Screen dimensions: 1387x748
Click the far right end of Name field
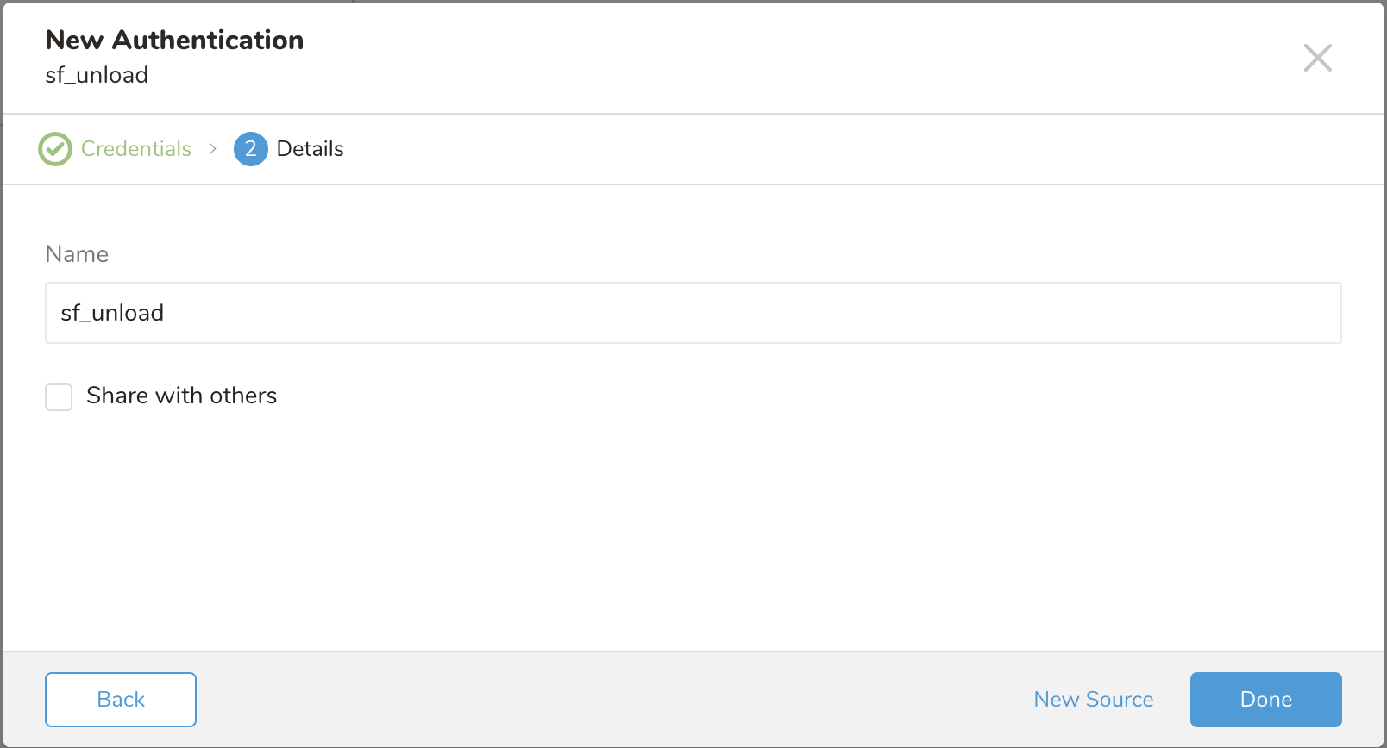click(1320, 313)
